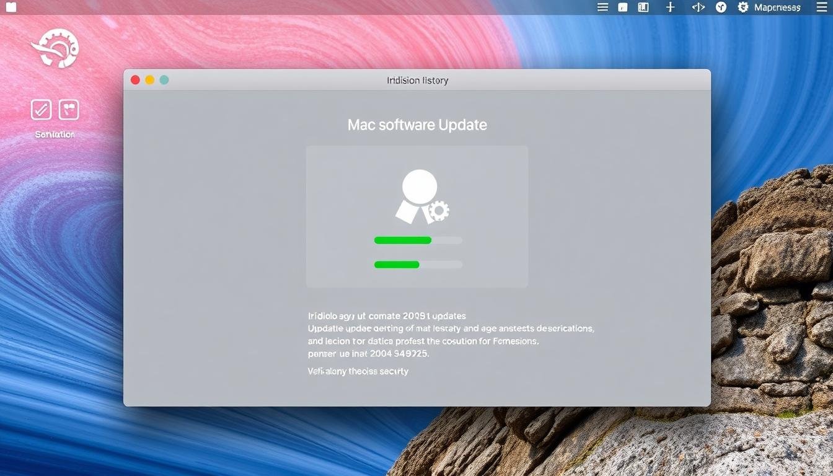Click the yellow minimize button of the window
Screen dimensions: 833x476
coord(149,80)
